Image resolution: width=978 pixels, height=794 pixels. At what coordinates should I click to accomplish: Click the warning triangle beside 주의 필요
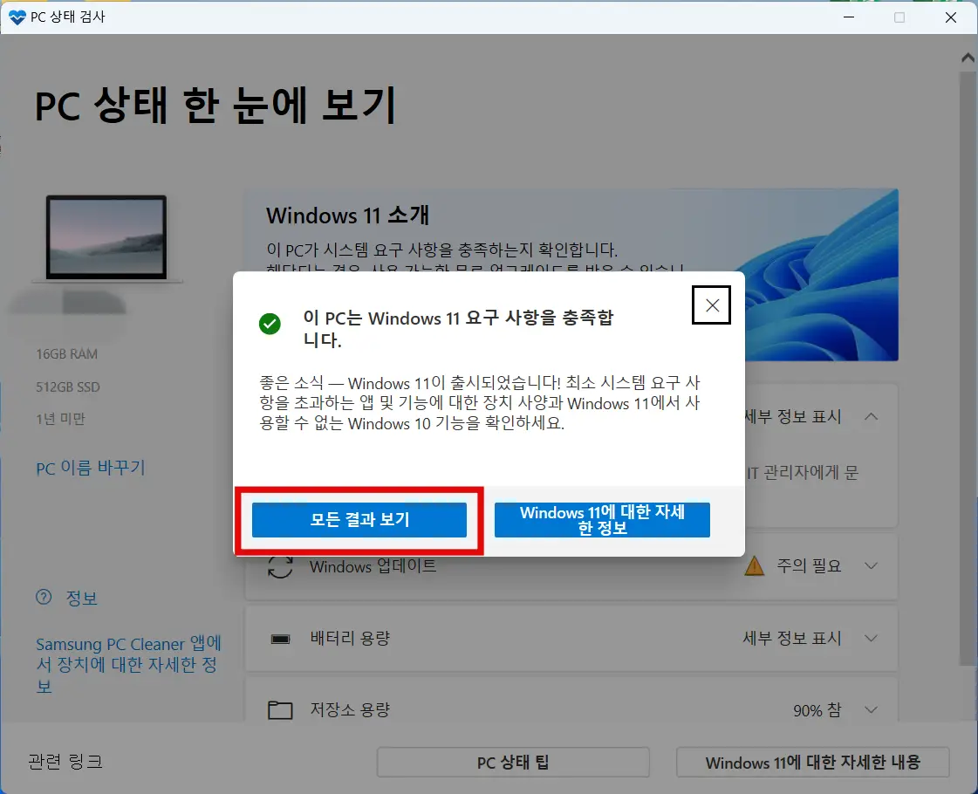754,565
